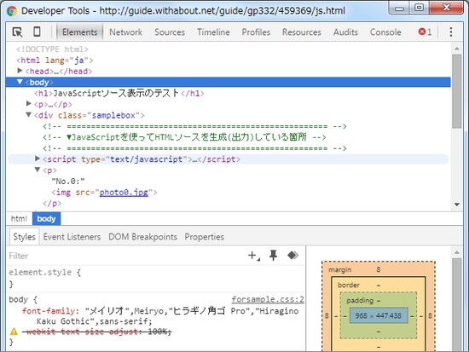Click the padding label in box model

point(360,300)
